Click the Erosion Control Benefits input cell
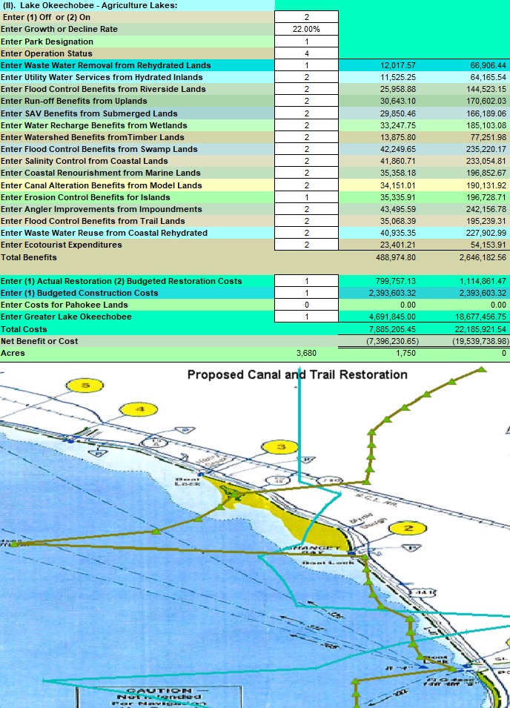 coord(306,197)
